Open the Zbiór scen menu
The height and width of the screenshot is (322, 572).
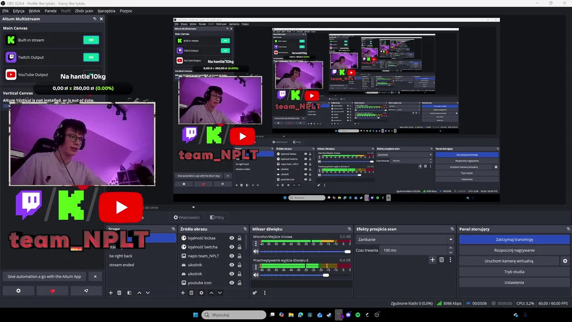(x=84, y=11)
